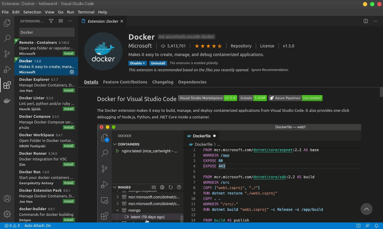This screenshot has width=383, height=229.
Task: Open the Docker whale view in activity bar
Action: tap(7, 100)
